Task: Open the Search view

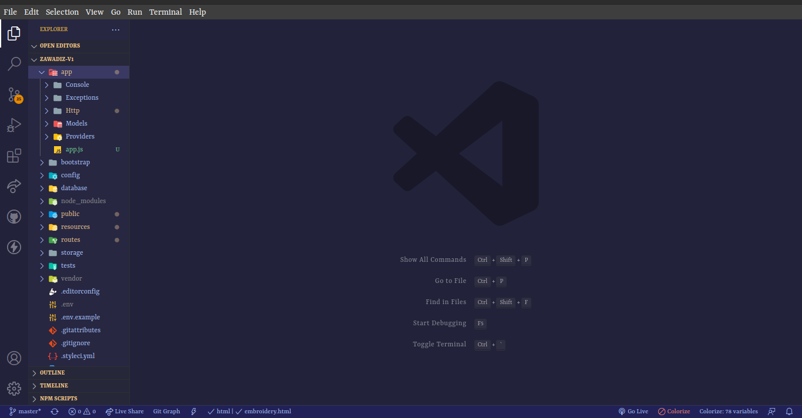Action: click(x=14, y=63)
